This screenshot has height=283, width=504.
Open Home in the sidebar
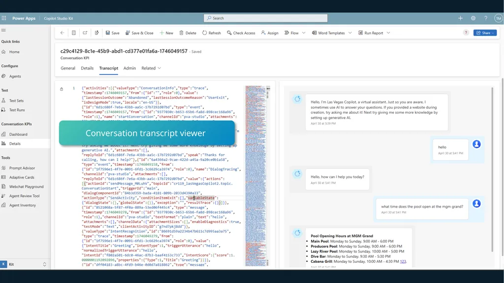(x=14, y=52)
